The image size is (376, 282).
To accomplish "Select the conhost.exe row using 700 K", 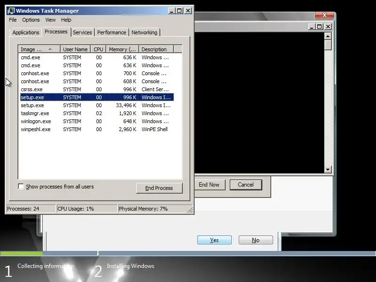I will pyautogui.click(x=97, y=73).
